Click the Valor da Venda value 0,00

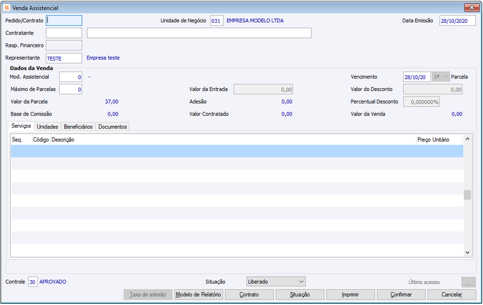pos(457,114)
